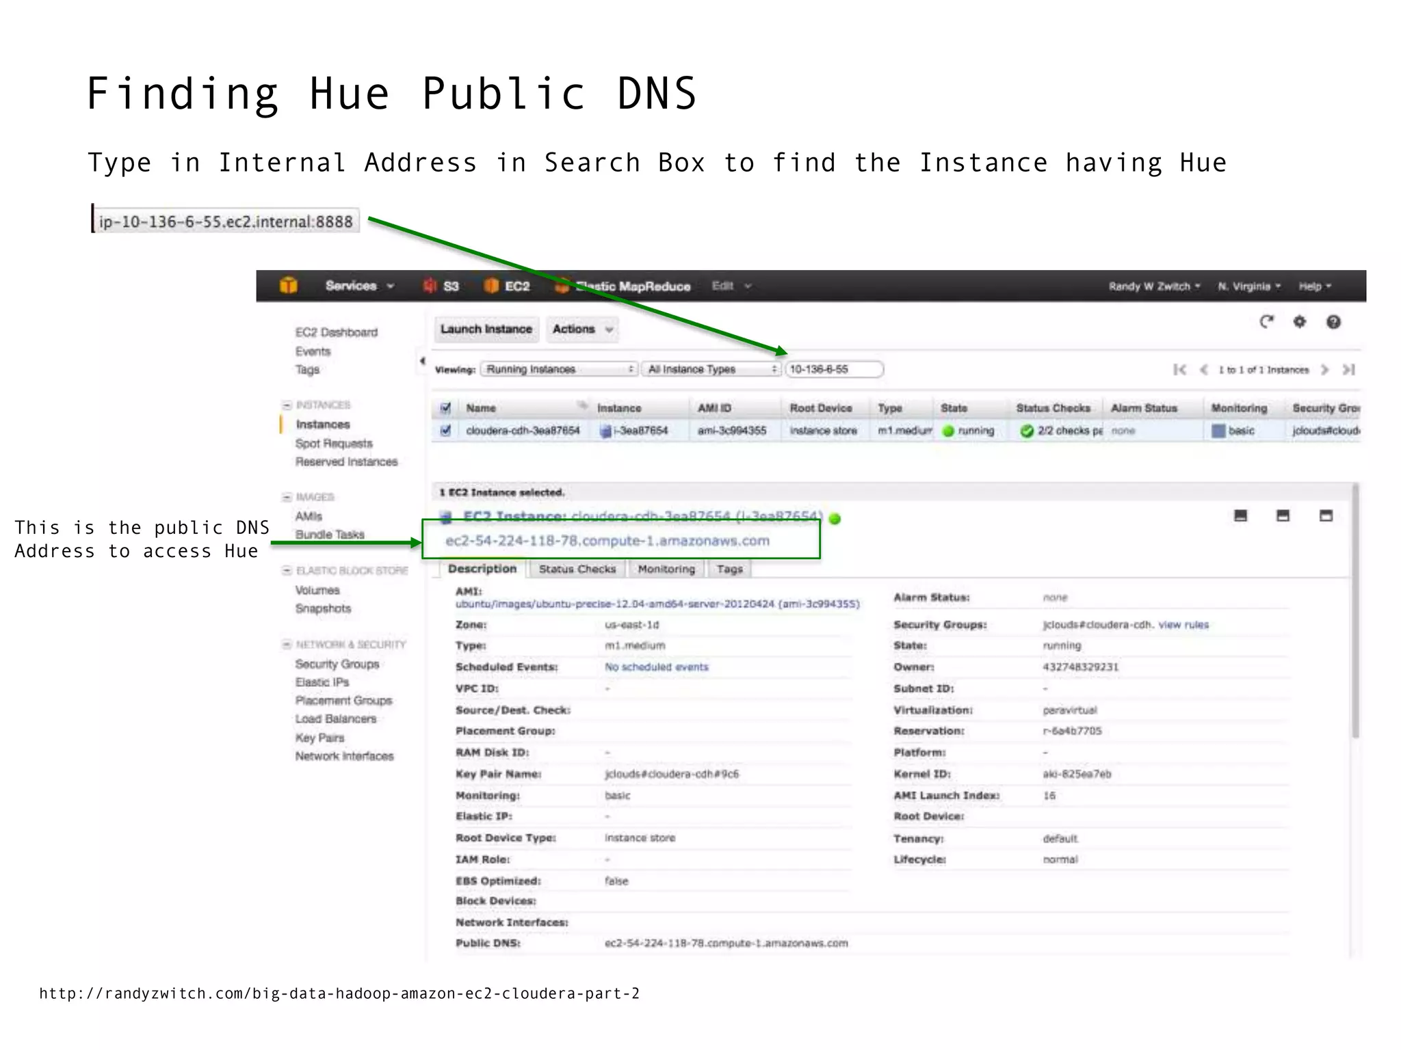Open the Services dropdown menu
The height and width of the screenshot is (1050, 1401).
tap(360, 286)
